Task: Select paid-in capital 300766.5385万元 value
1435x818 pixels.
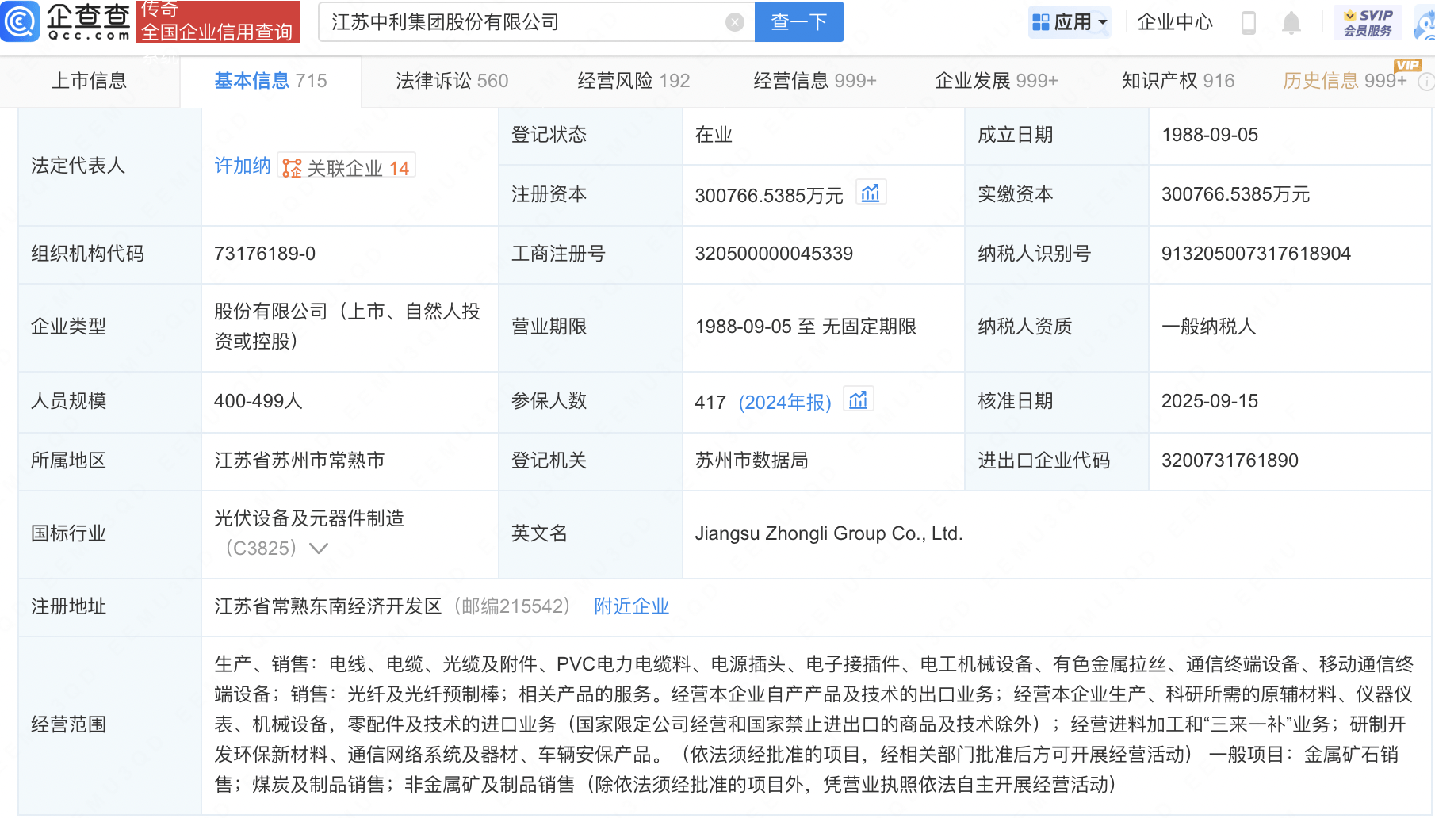Action: 1235,194
